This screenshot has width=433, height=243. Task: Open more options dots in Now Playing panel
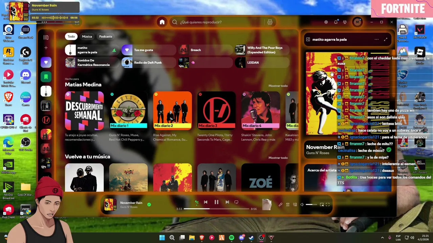click(377, 39)
